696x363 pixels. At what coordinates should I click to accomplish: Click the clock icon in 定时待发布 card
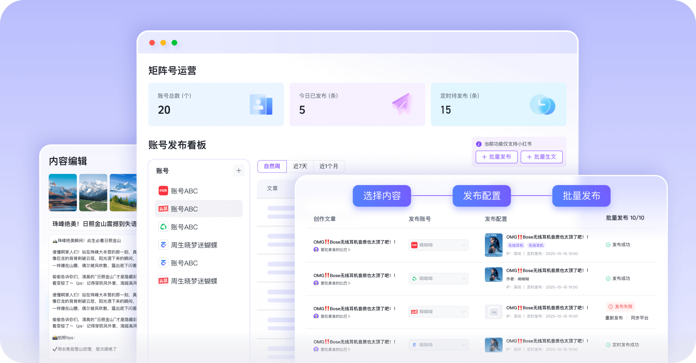542,105
